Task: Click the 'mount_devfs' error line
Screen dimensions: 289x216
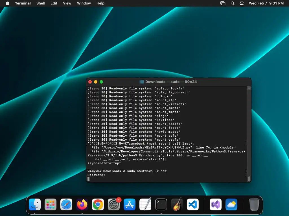Action: [x=133, y=139]
